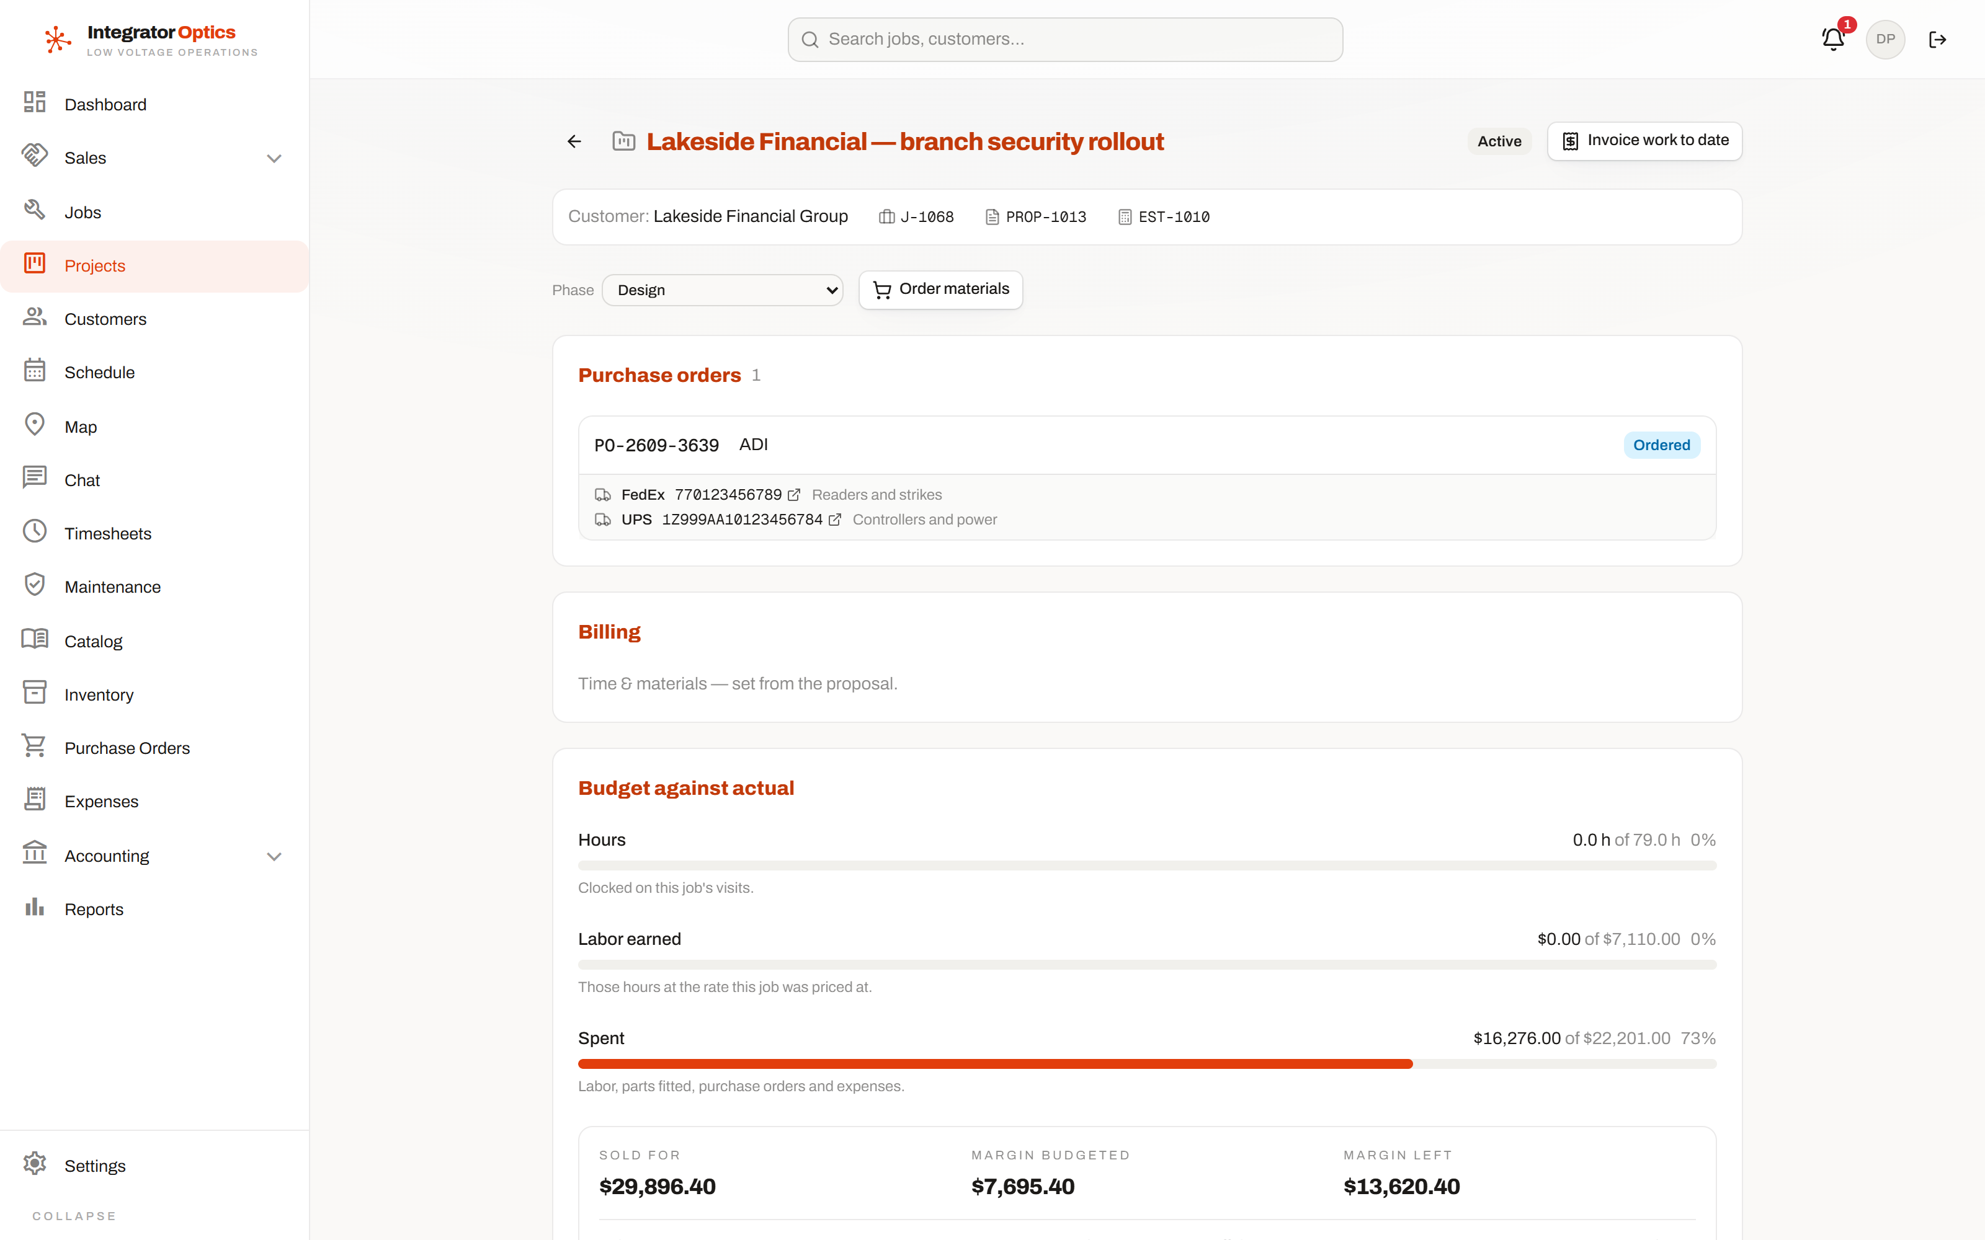Click Invoice work to date button

[x=1644, y=141]
